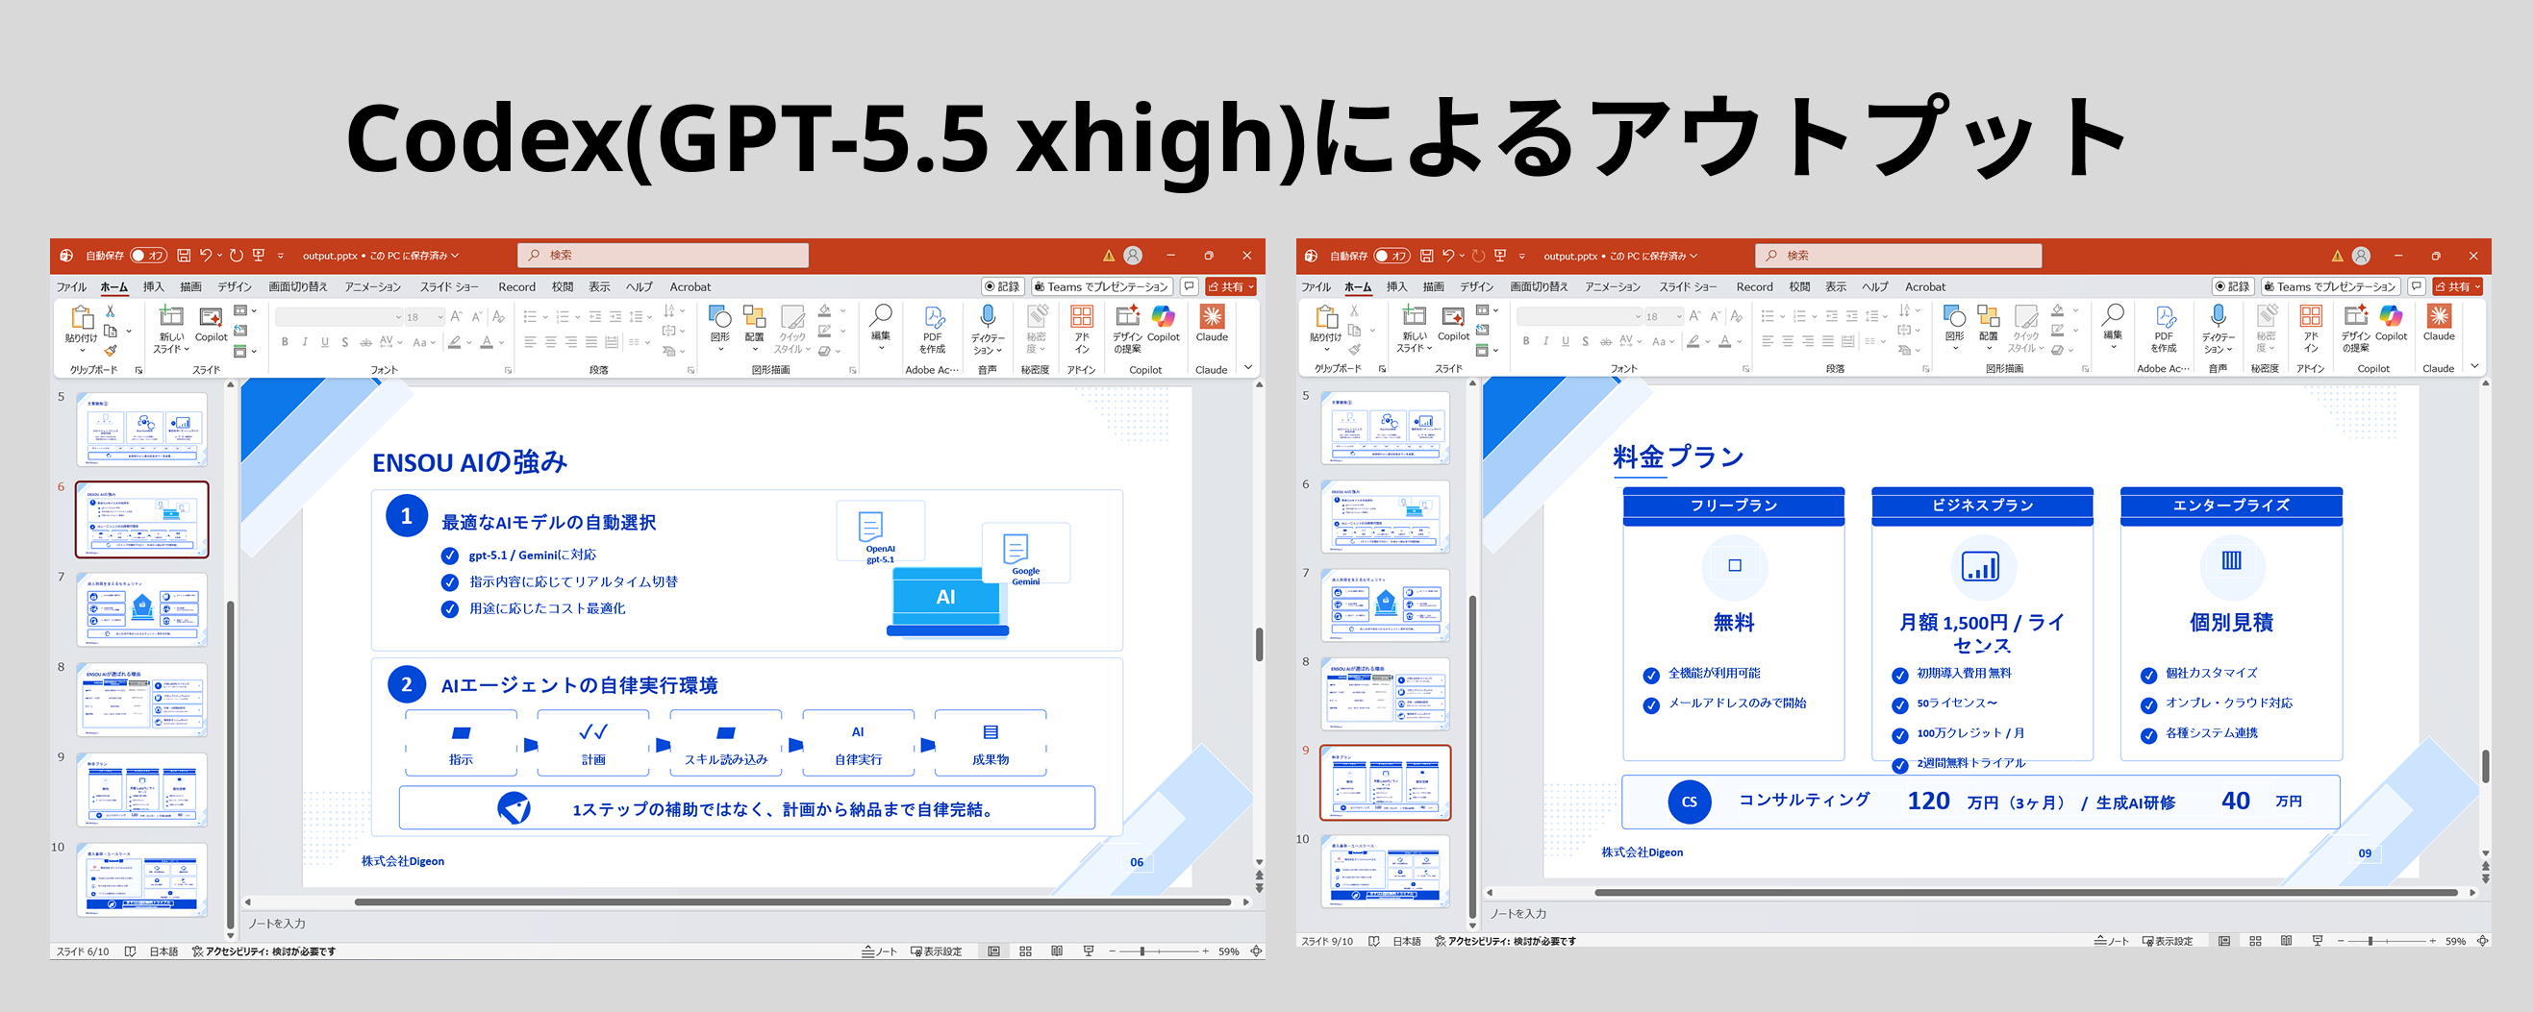Start recording with the 記録 button
Viewport: 2533px width, 1012px height.
(x=1001, y=285)
